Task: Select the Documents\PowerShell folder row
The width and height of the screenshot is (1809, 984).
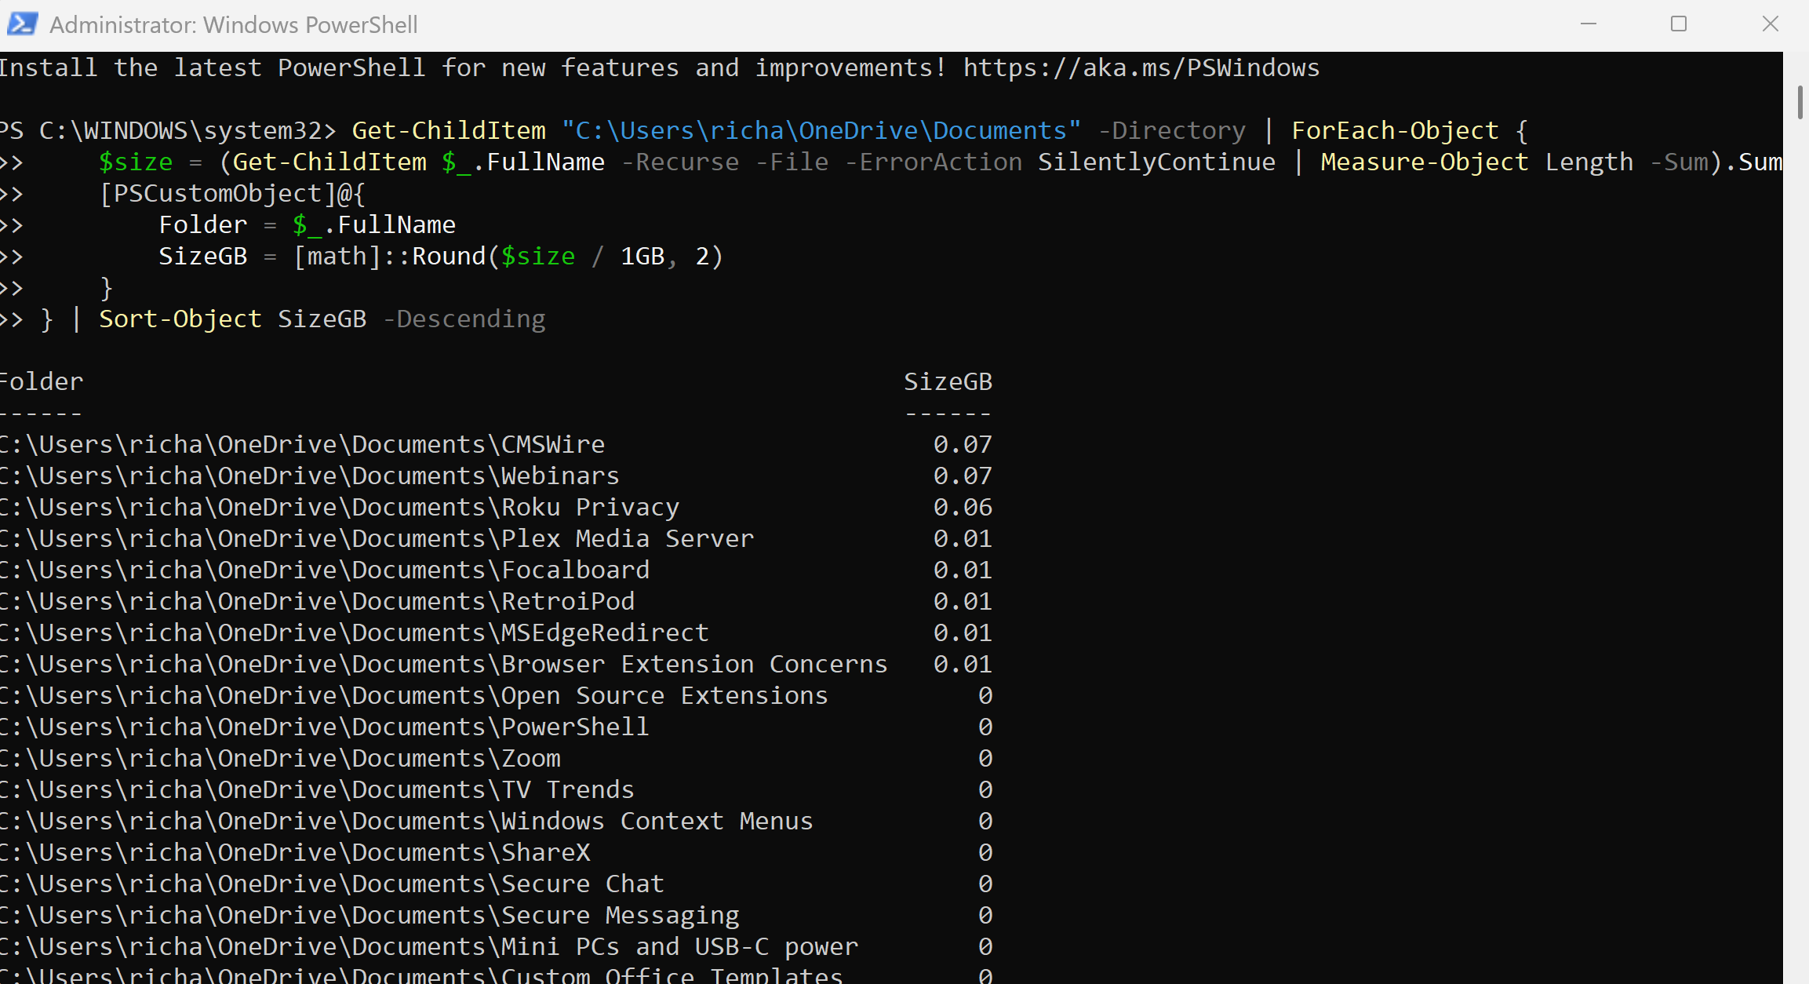Action: [x=497, y=727]
